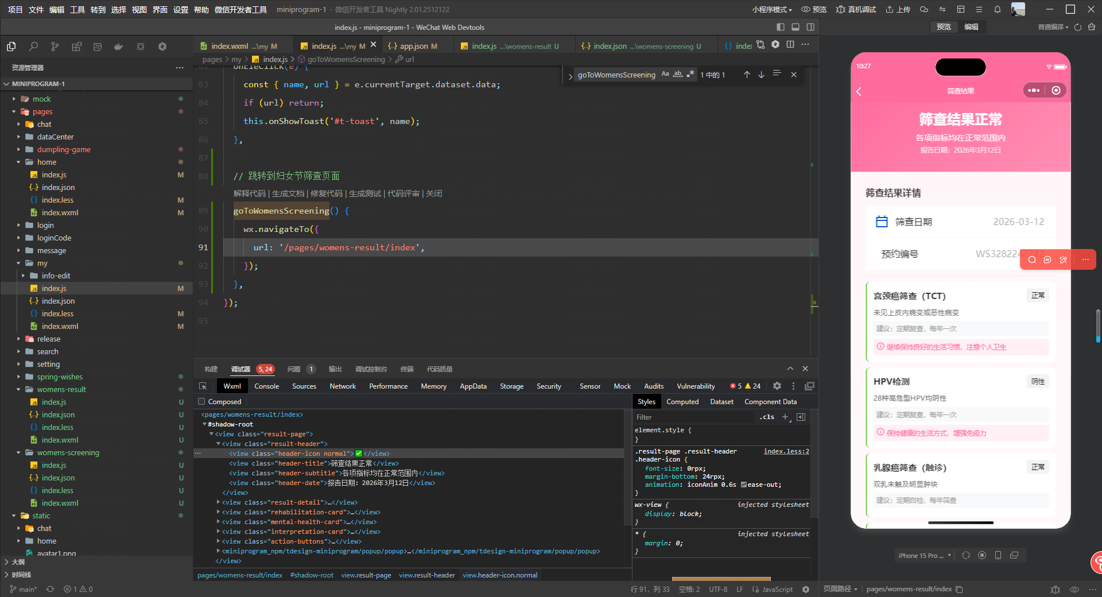
Task: Toggle regular expression search in find widget
Action: [x=690, y=74]
